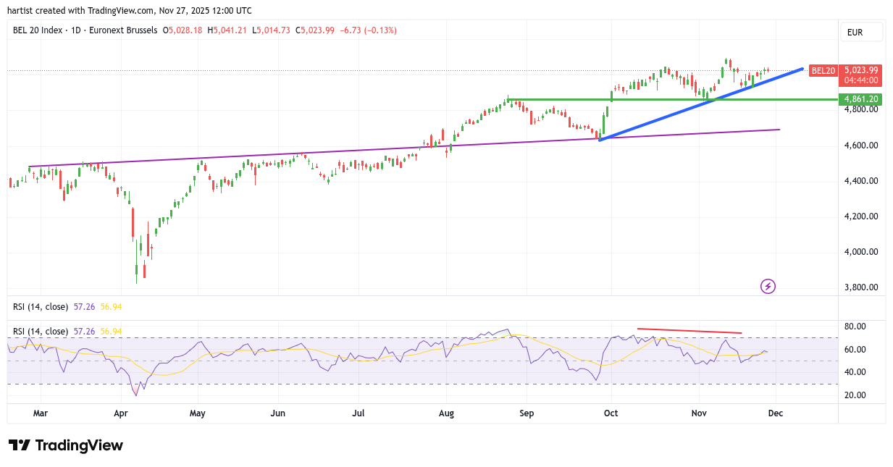This screenshot has width=893, height=467.
Task: Click the lower RSI (14, close) legend
Action: (x=41, y=332)
